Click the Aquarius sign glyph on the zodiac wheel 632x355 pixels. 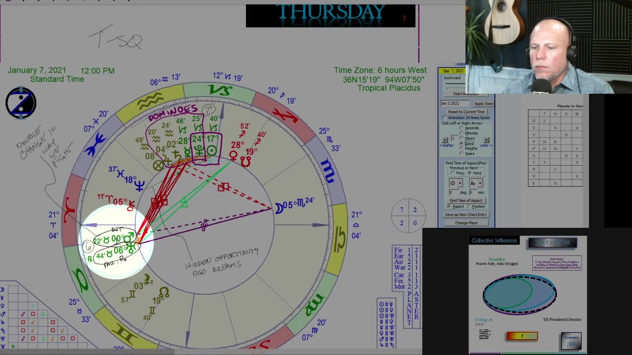[150, 102]
